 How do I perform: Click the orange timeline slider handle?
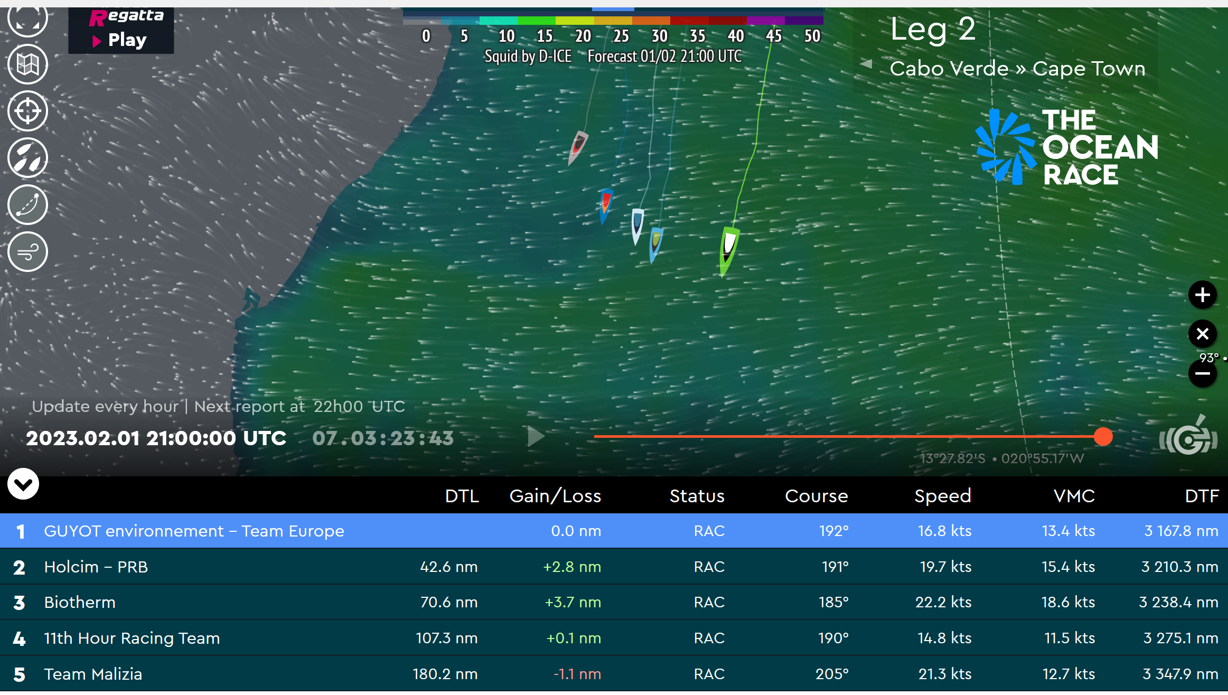point(1103,437)
